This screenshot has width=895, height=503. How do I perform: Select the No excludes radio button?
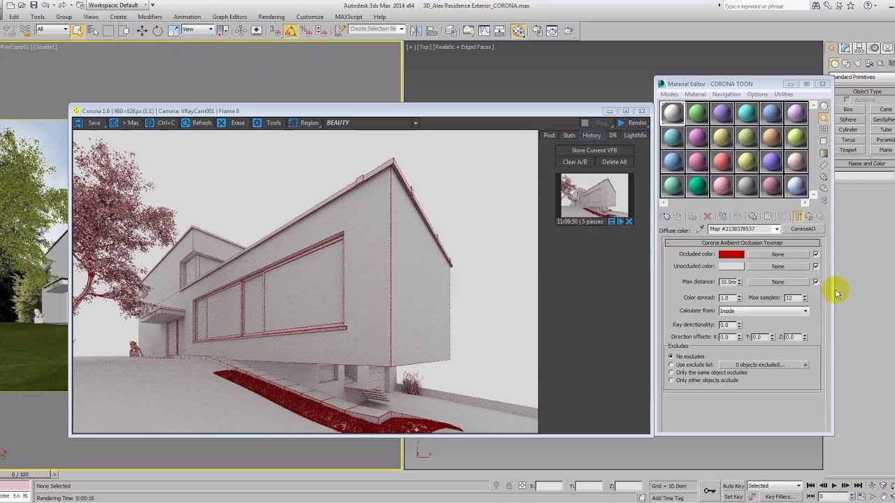point(671,356)
